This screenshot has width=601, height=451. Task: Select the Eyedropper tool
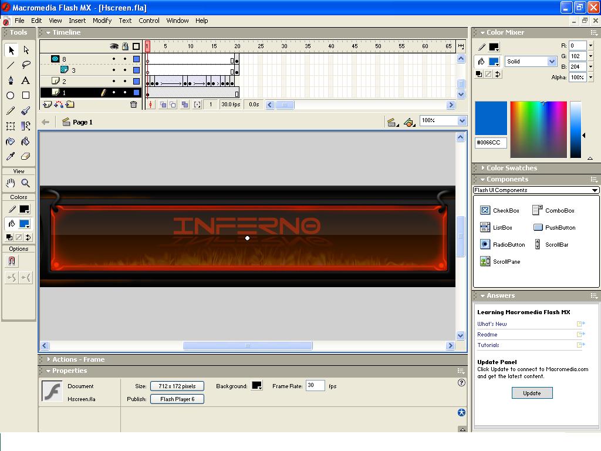pos(11,157)
